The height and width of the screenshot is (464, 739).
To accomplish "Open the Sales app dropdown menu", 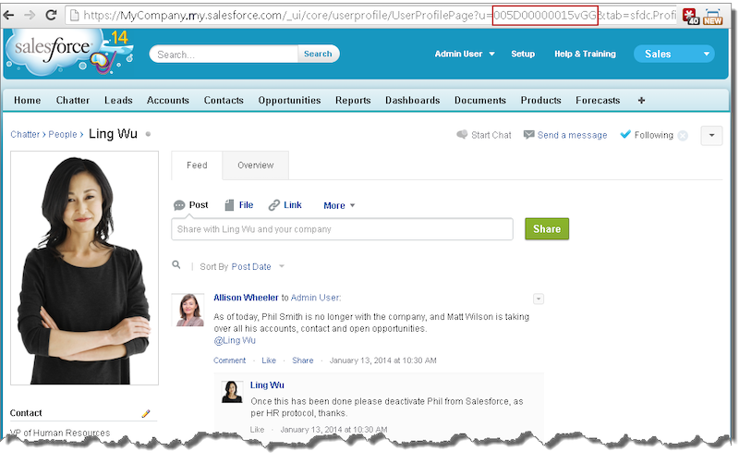I will coord(674,54).
